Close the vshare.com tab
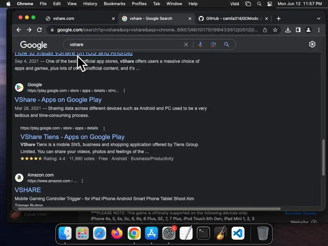Viewport: 328px width, 246px height. (x=113, y=19)
